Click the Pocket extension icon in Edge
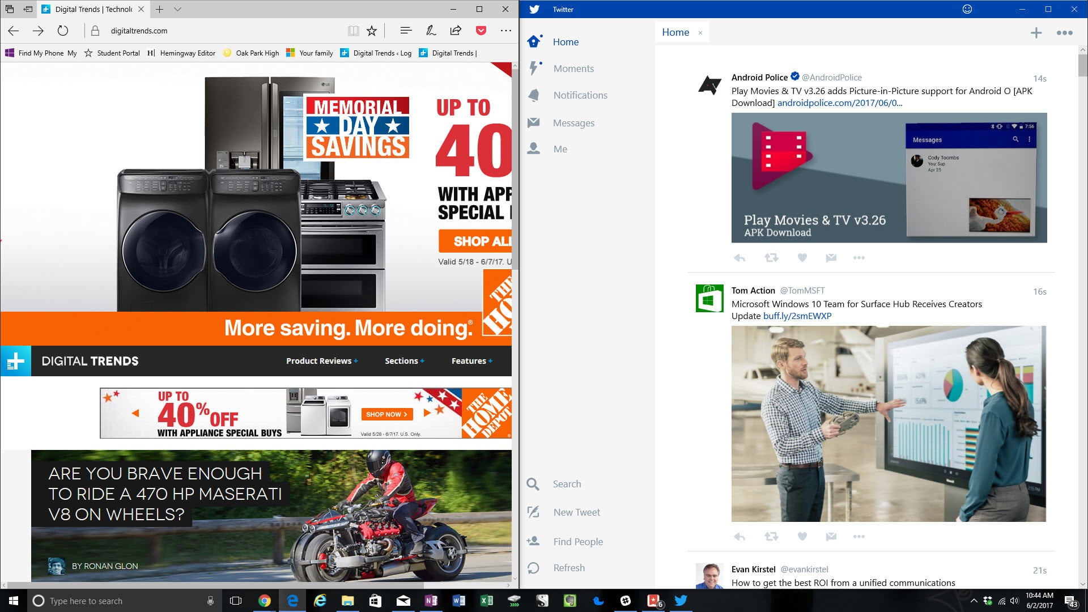 click(x=481, y=31)
